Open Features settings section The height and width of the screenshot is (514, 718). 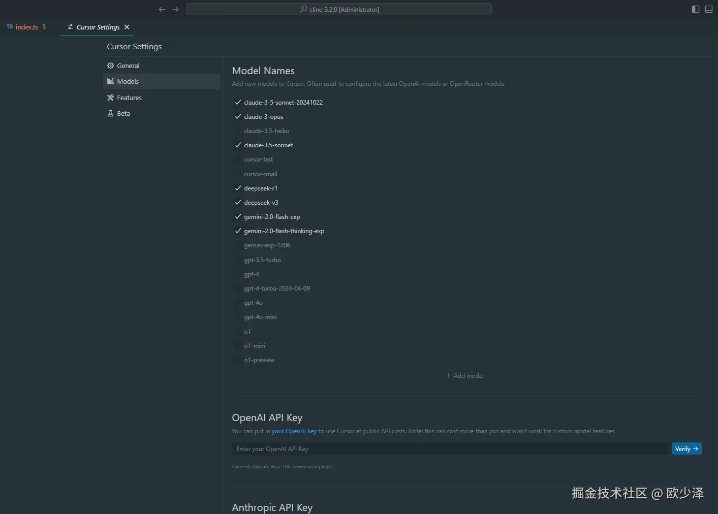pyautogui.click(x=162, y=98)
